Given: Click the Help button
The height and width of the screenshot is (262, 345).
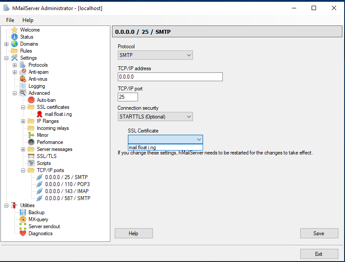Looking at the screenshot, I should [x=134, y=233].
